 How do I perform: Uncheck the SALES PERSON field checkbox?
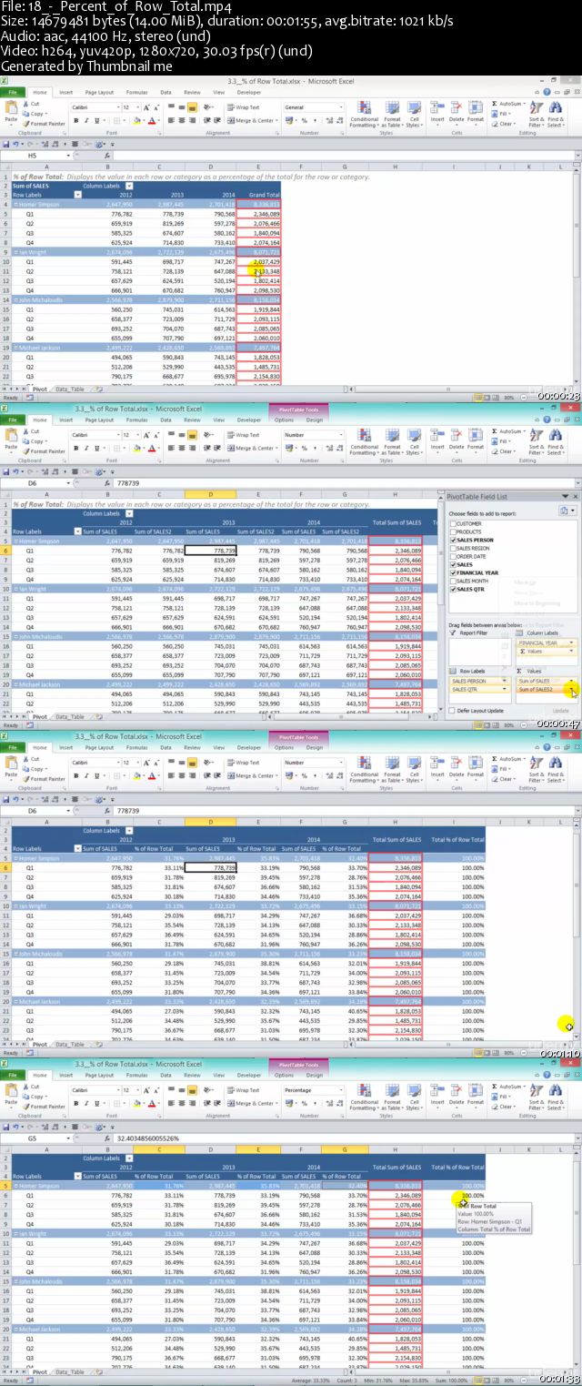coord(453,540)
